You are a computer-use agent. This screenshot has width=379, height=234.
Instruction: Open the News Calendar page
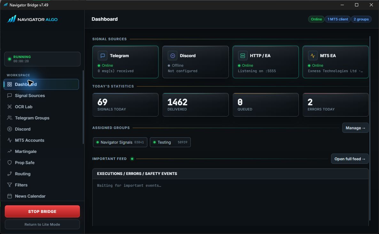[x=41, y=196]
